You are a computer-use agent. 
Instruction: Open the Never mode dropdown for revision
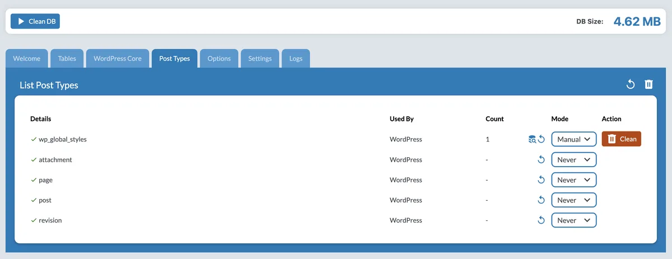[574, 220]
